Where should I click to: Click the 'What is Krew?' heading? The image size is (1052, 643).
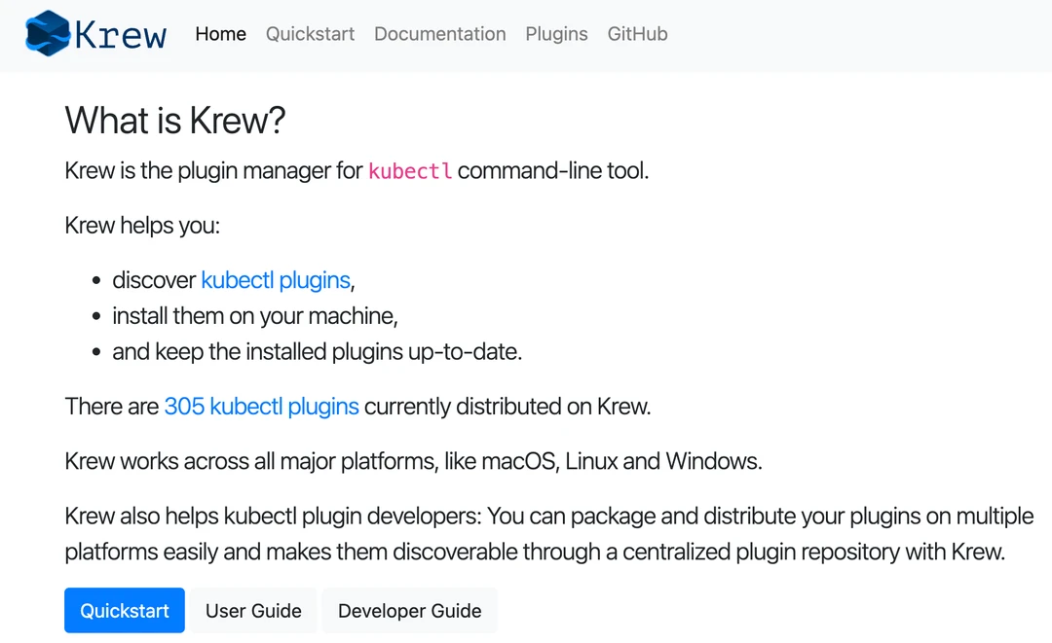[x=175, y=121]
